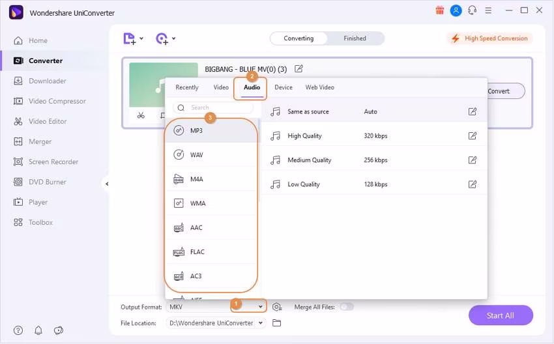
Task: Click the format list scrollbar
Action: click(259, 161)
